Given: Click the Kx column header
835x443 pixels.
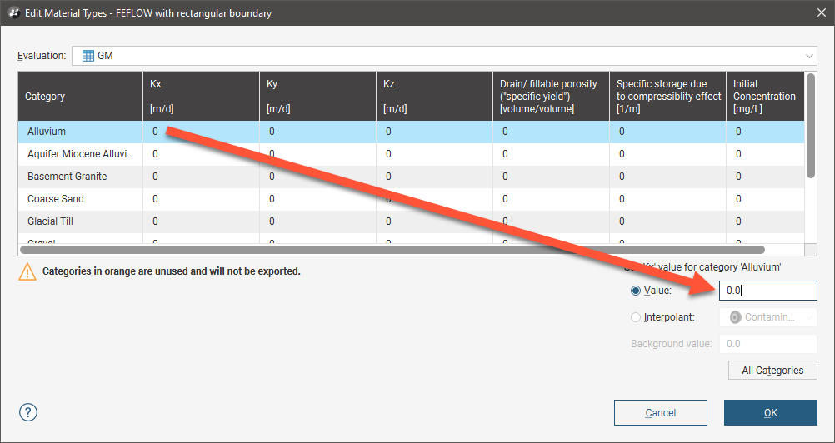Looking at the screenshot, I should tap(200, 97).
